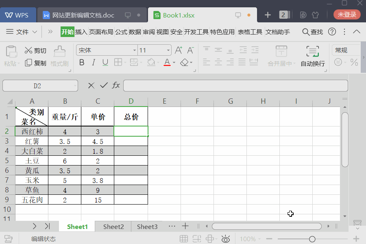
Task: Open the 100% zoom level dropdown
Action: click(x=250, y=239)
